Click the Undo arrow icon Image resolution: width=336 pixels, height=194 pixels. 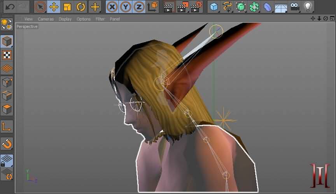10,7
